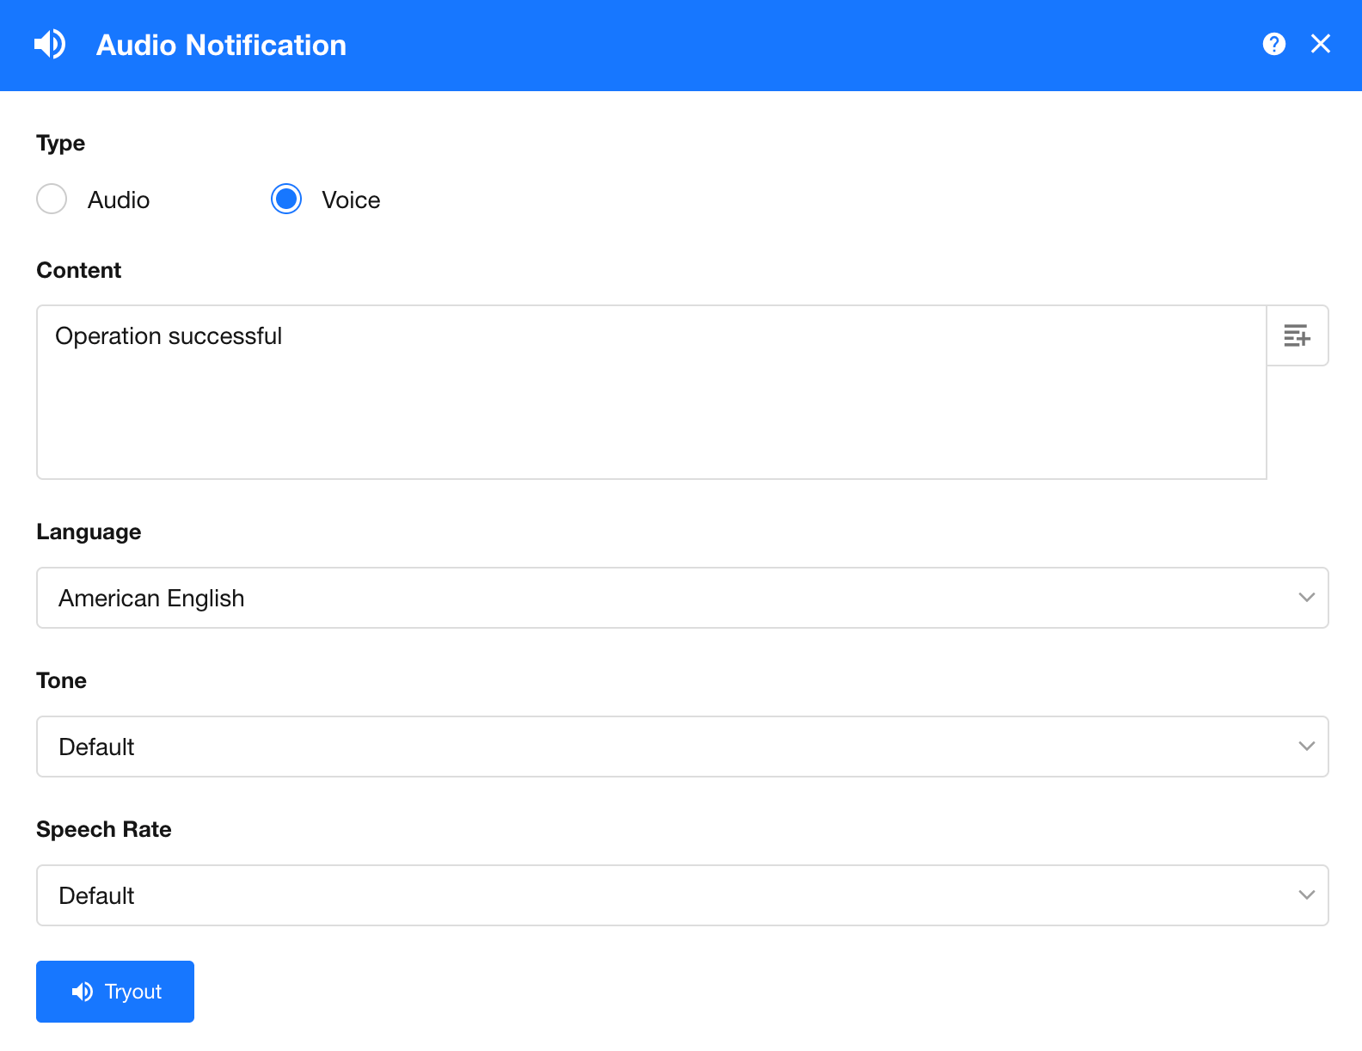
Task: Close the Audio Notification dialog
Action: tap(1320, 44)
